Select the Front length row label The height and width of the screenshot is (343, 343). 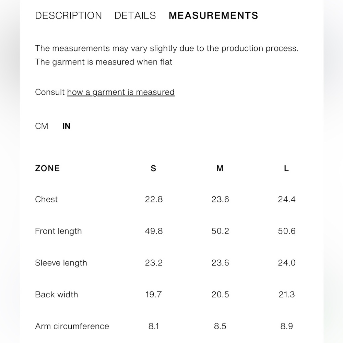pyautogui.click(x=58, y=231)
